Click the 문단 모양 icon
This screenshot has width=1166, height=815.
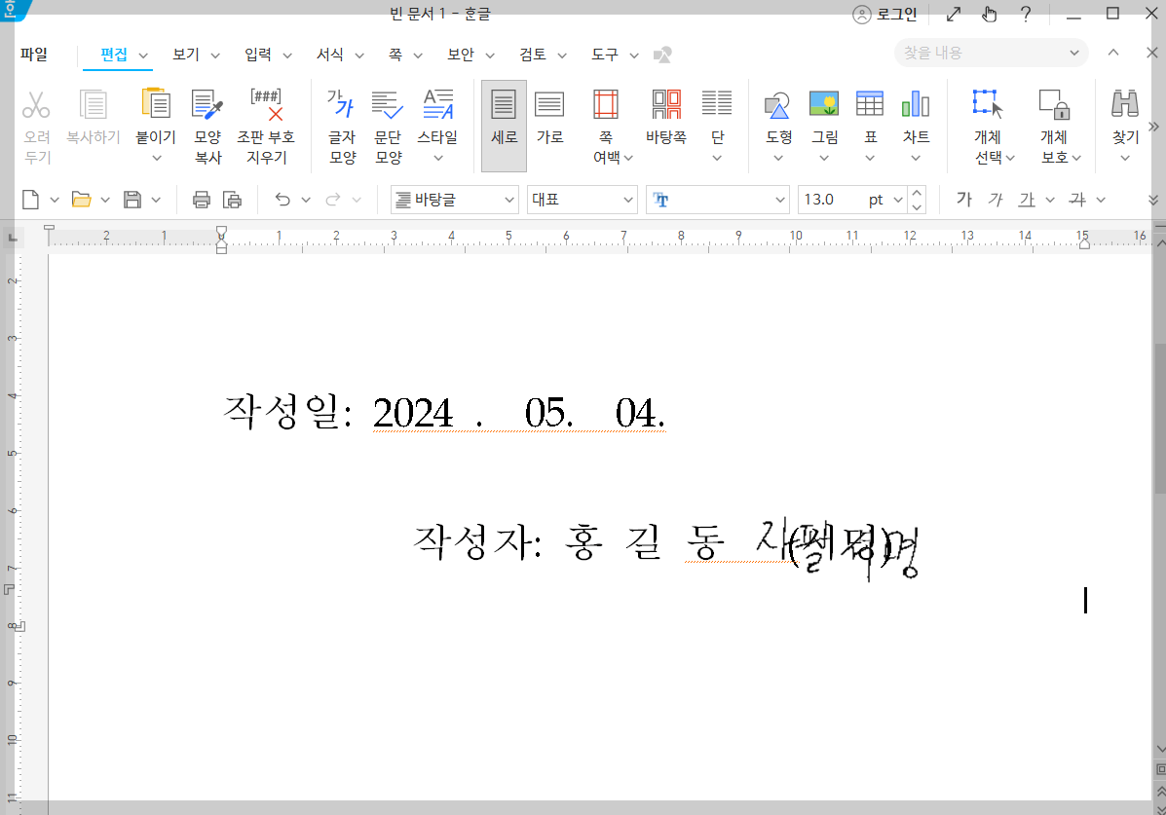pos(386,120)
